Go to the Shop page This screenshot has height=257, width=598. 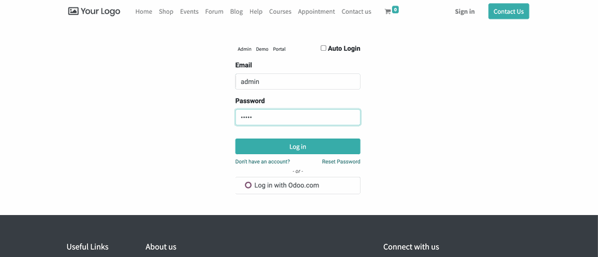tap(166, 12)
